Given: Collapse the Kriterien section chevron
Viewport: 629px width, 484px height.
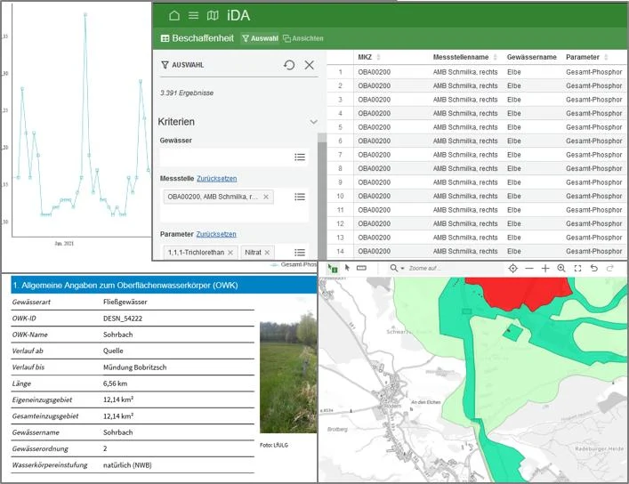Looking at the screenshot, I should pyautogui.click(x=314, y=122).
